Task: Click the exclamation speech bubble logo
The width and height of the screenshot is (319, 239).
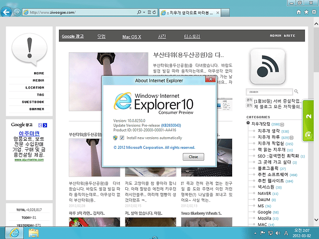Action: tap(30, 50)
